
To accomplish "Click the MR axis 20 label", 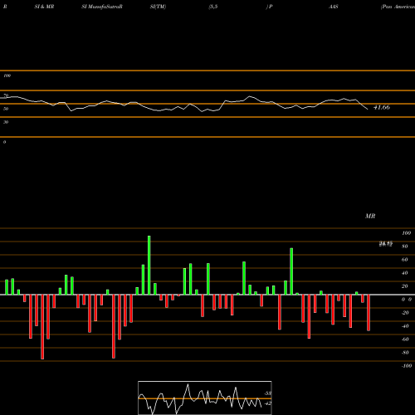I will pyautogui.click(x=405, y=286).
